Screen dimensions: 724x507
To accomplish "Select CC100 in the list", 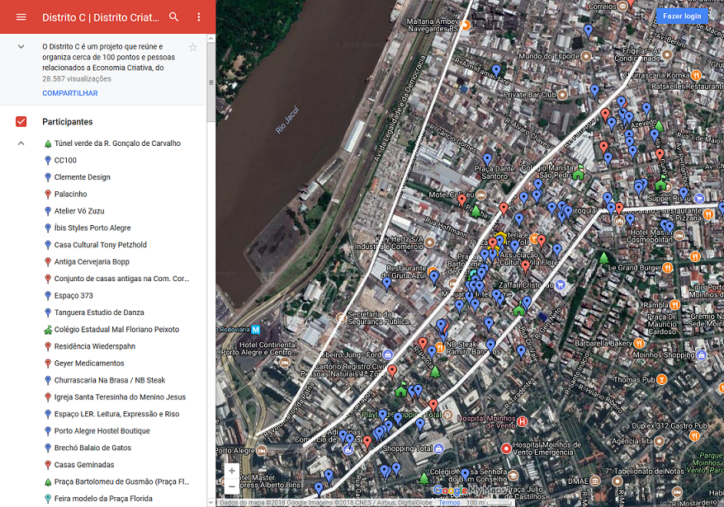I will click(x=65, y=161).
